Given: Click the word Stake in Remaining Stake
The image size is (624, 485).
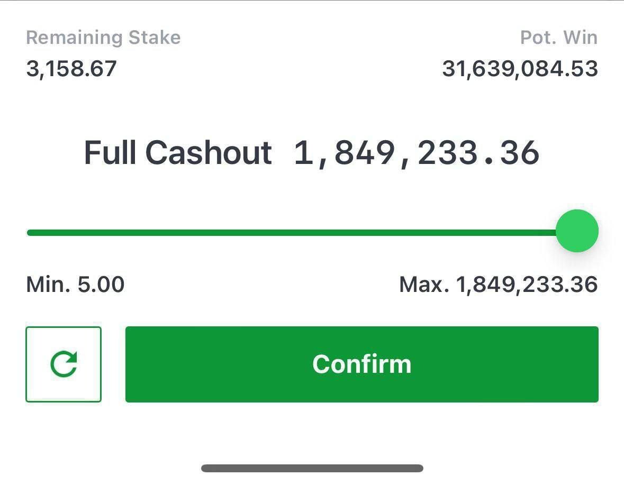Looking at the screenshot, I should (x=155, y=38).
